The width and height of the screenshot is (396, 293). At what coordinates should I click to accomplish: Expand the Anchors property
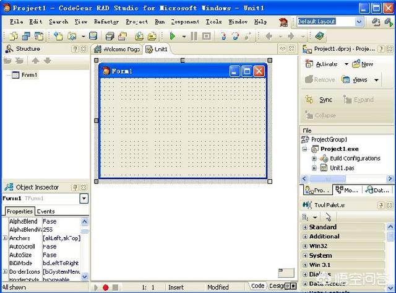(5, 238)
